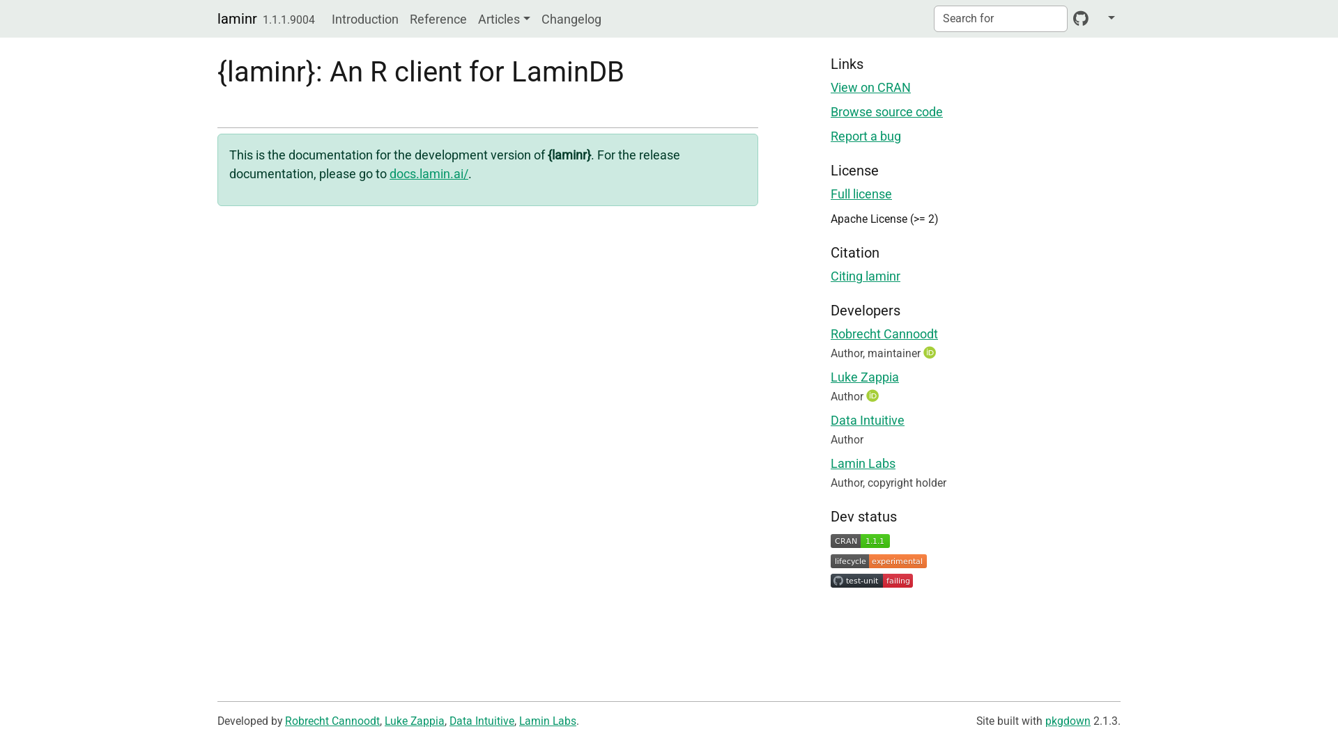
Task: Click Robrecht Cannoodt in the footer
Action: pos(332,721)
